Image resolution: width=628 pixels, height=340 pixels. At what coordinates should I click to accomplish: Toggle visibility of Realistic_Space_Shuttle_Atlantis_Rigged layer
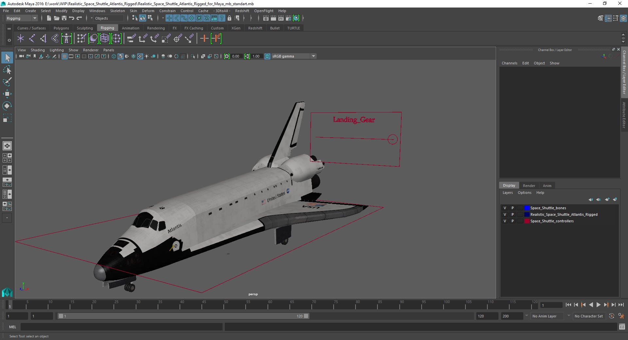coord(505,214)
